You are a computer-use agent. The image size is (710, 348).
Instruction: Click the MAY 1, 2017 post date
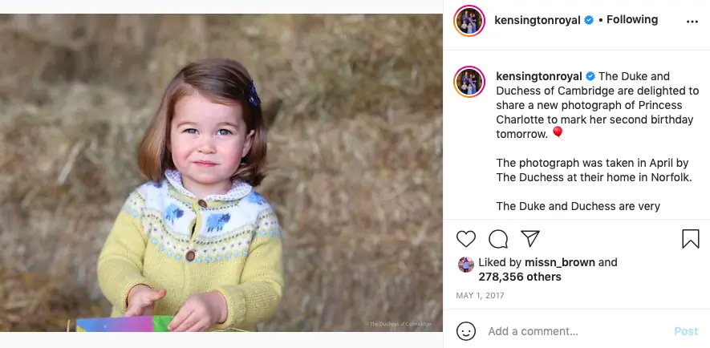[479, 296]
